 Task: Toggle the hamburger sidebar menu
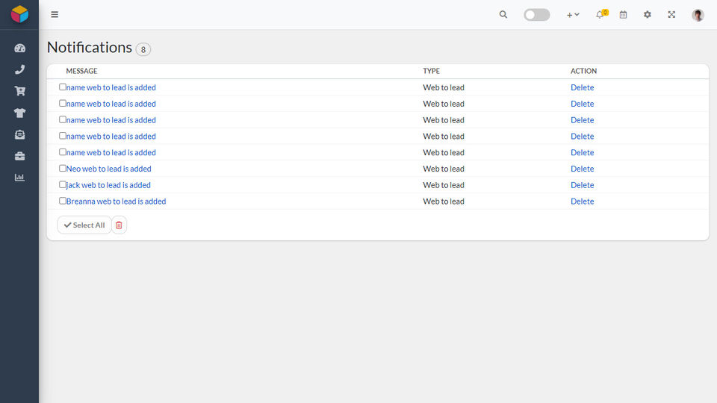coord(55,15)
